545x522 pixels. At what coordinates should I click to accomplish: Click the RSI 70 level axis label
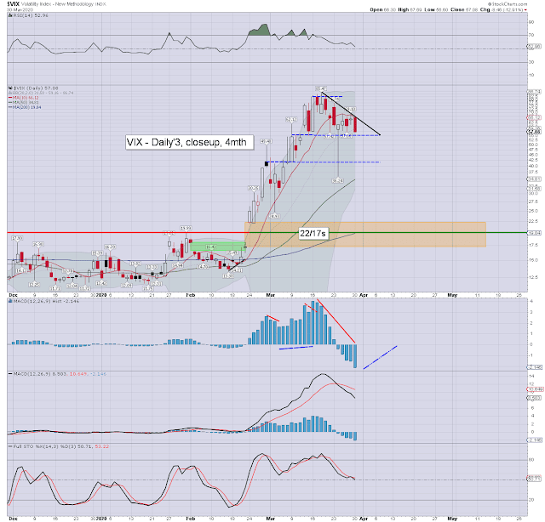tap(531, 35)
